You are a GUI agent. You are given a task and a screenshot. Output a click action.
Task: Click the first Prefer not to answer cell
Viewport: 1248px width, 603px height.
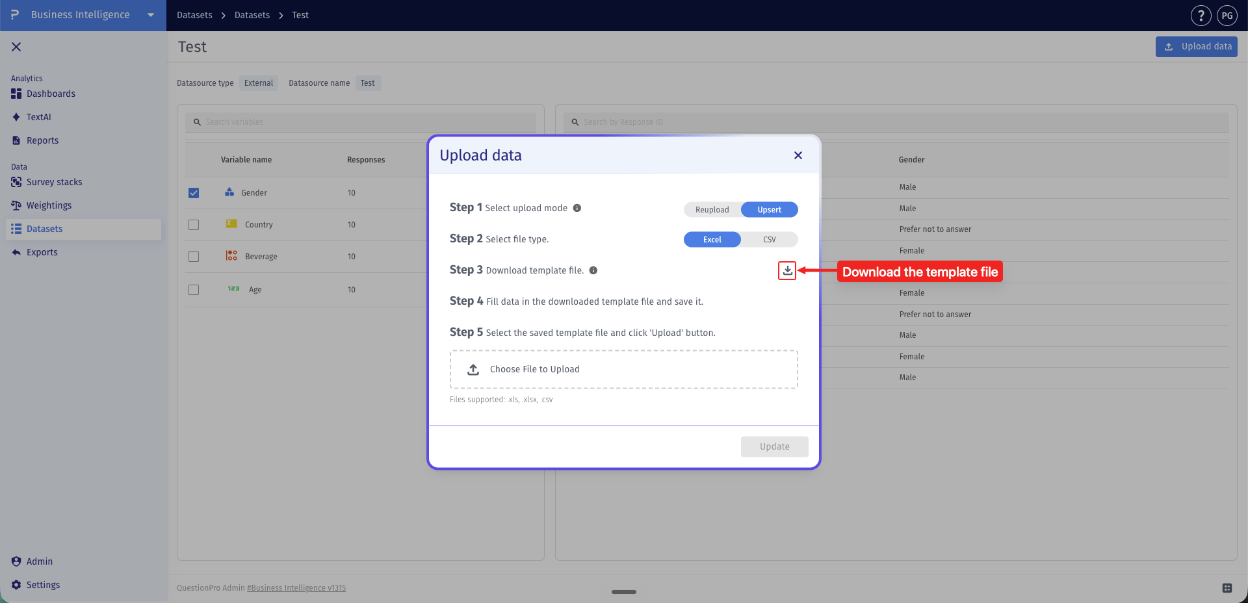(x=935, y=229)
